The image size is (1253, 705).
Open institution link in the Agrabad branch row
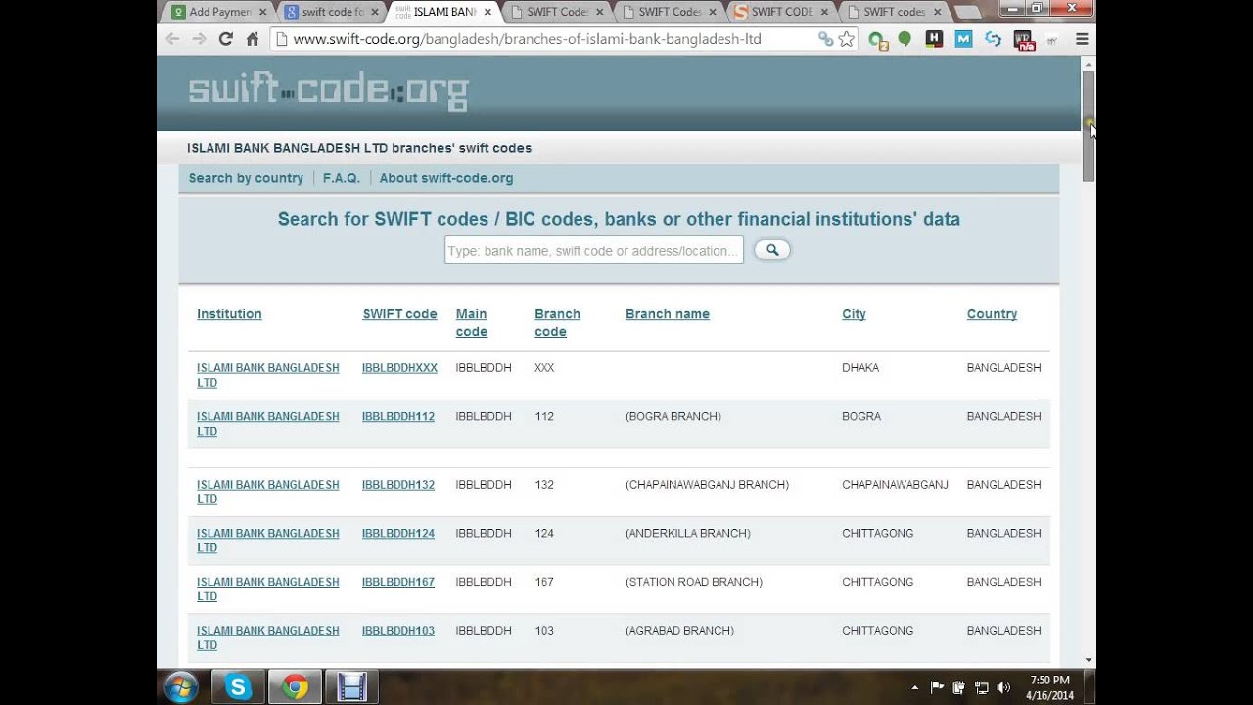pyautogui.click(x=268, y=637)
